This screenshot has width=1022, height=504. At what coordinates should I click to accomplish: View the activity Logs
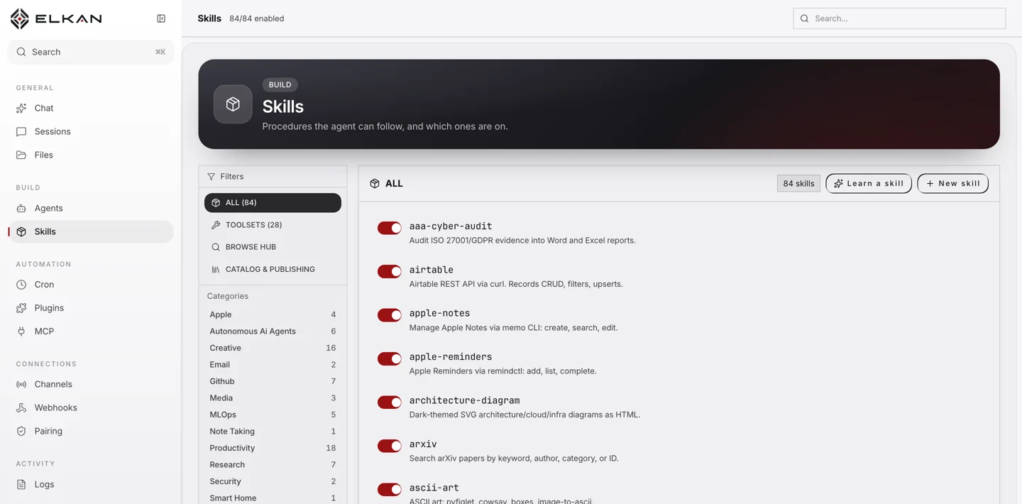[91, 484]
